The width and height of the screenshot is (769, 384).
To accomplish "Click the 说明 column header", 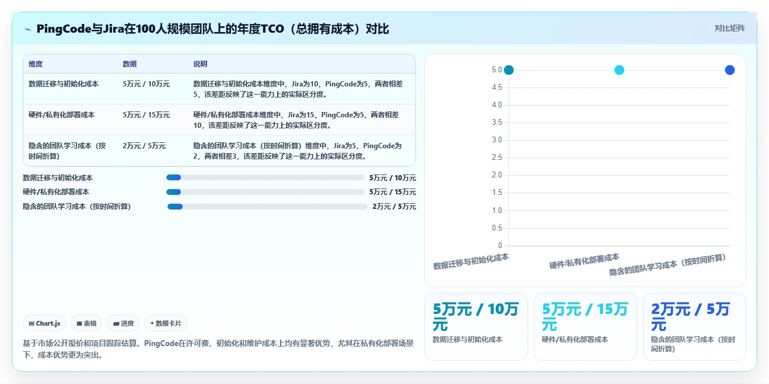I will (x=200, y=64).
